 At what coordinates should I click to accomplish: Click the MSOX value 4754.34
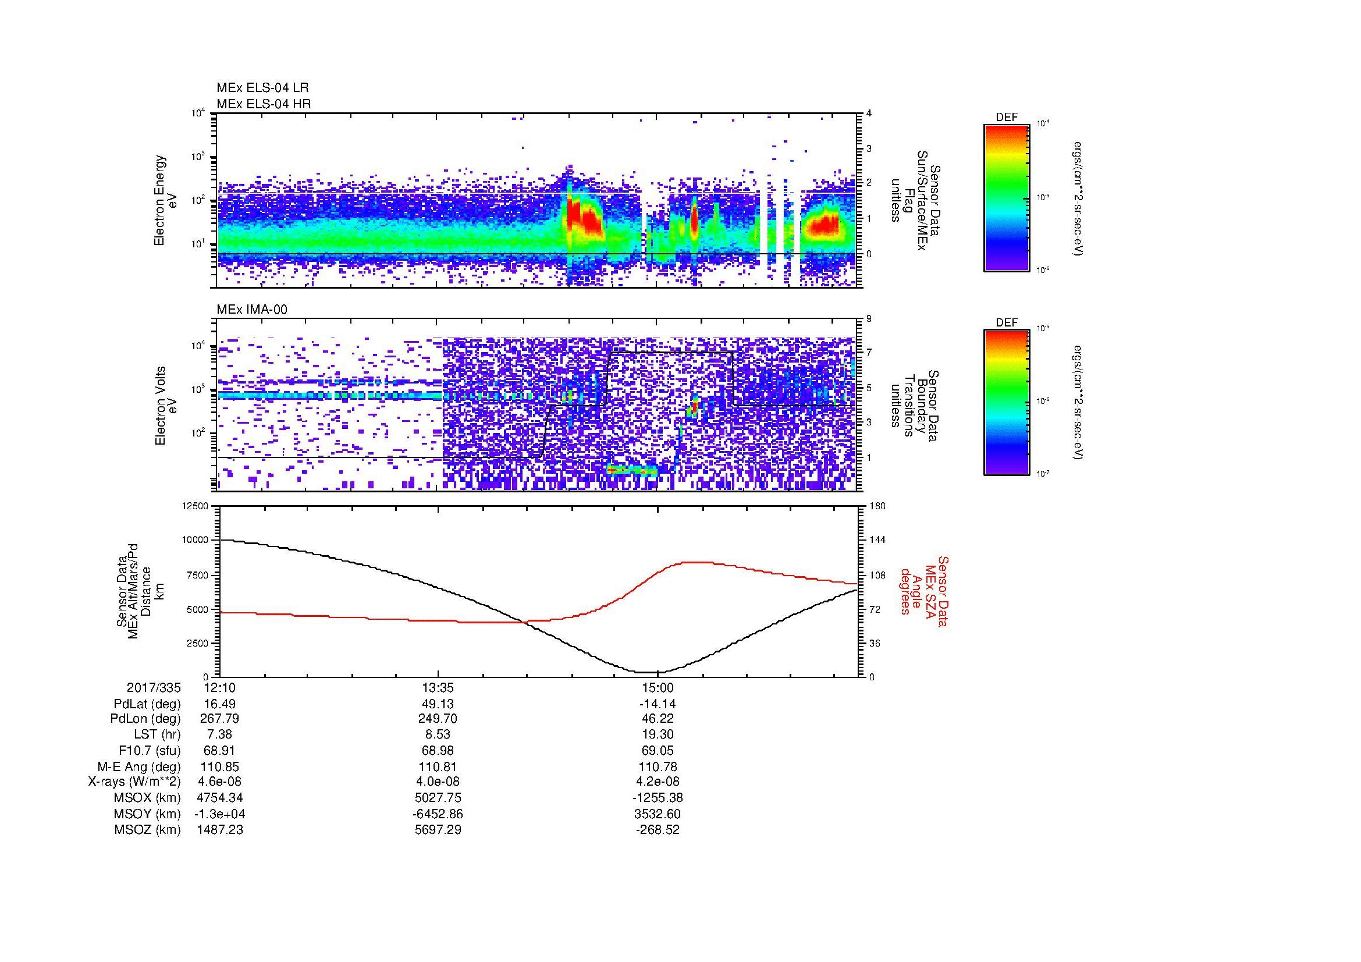(219, 798)
